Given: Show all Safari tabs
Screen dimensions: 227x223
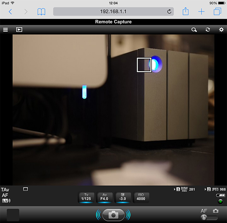Looking at the screenshot, I should coord(217,12).
